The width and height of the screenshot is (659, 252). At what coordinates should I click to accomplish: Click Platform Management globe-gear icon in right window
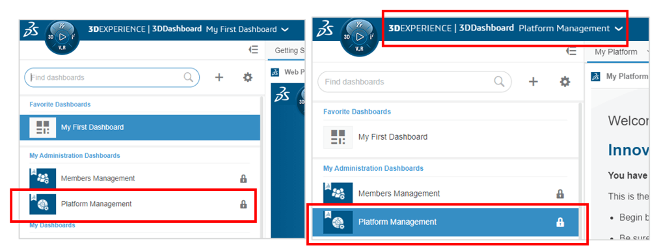coord(338,222)
